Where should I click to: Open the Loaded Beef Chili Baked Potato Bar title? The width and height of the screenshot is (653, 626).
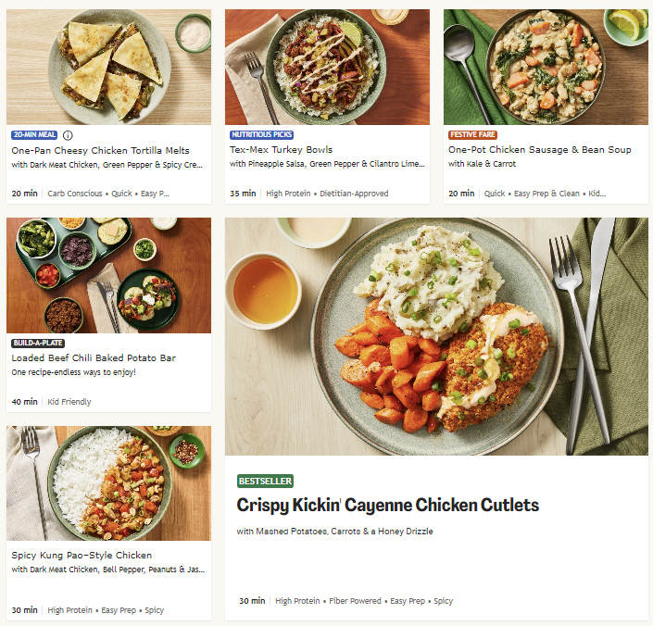94,357
